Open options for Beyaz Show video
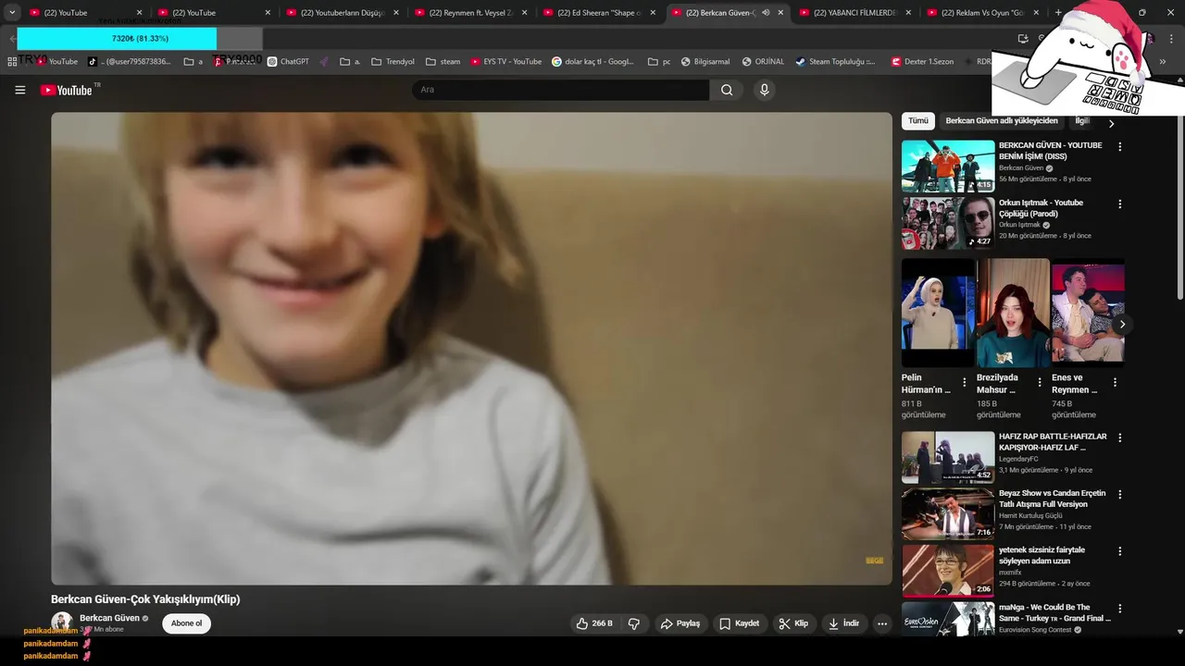 coord(1120,495)
